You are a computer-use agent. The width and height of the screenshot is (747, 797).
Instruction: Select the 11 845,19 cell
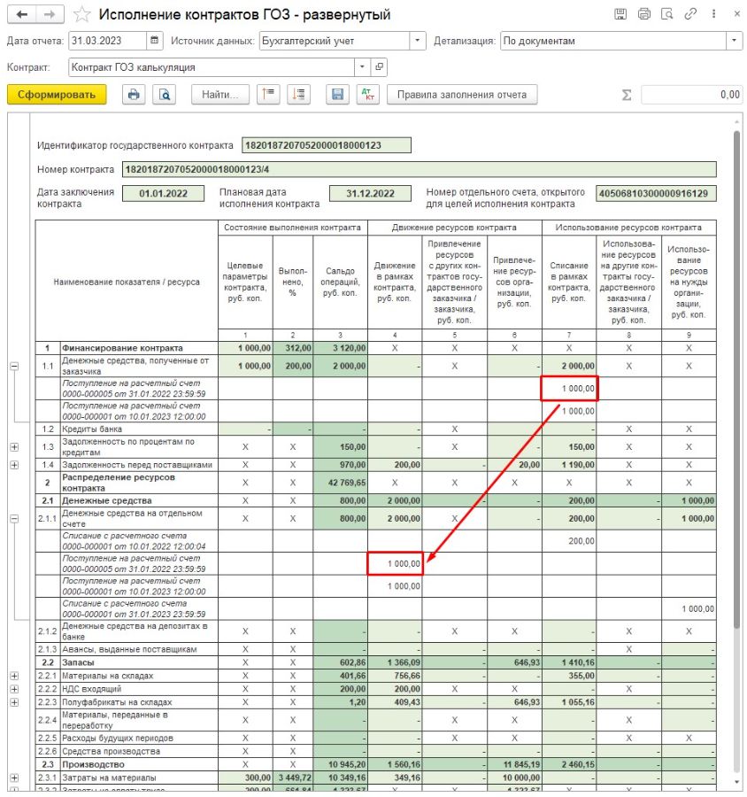pyautogui.click(x=515, y=764)
